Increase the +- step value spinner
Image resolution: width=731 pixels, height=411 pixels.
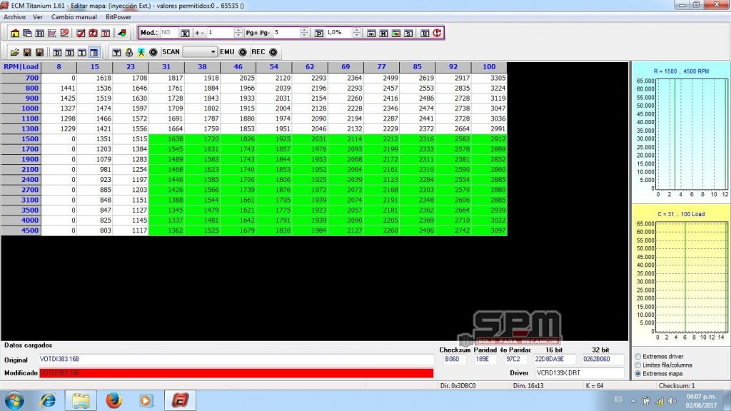tap(238, 30)
